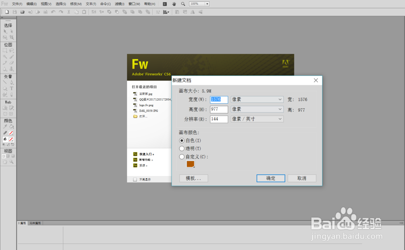Select the Pencil tool

click(5, 63)
